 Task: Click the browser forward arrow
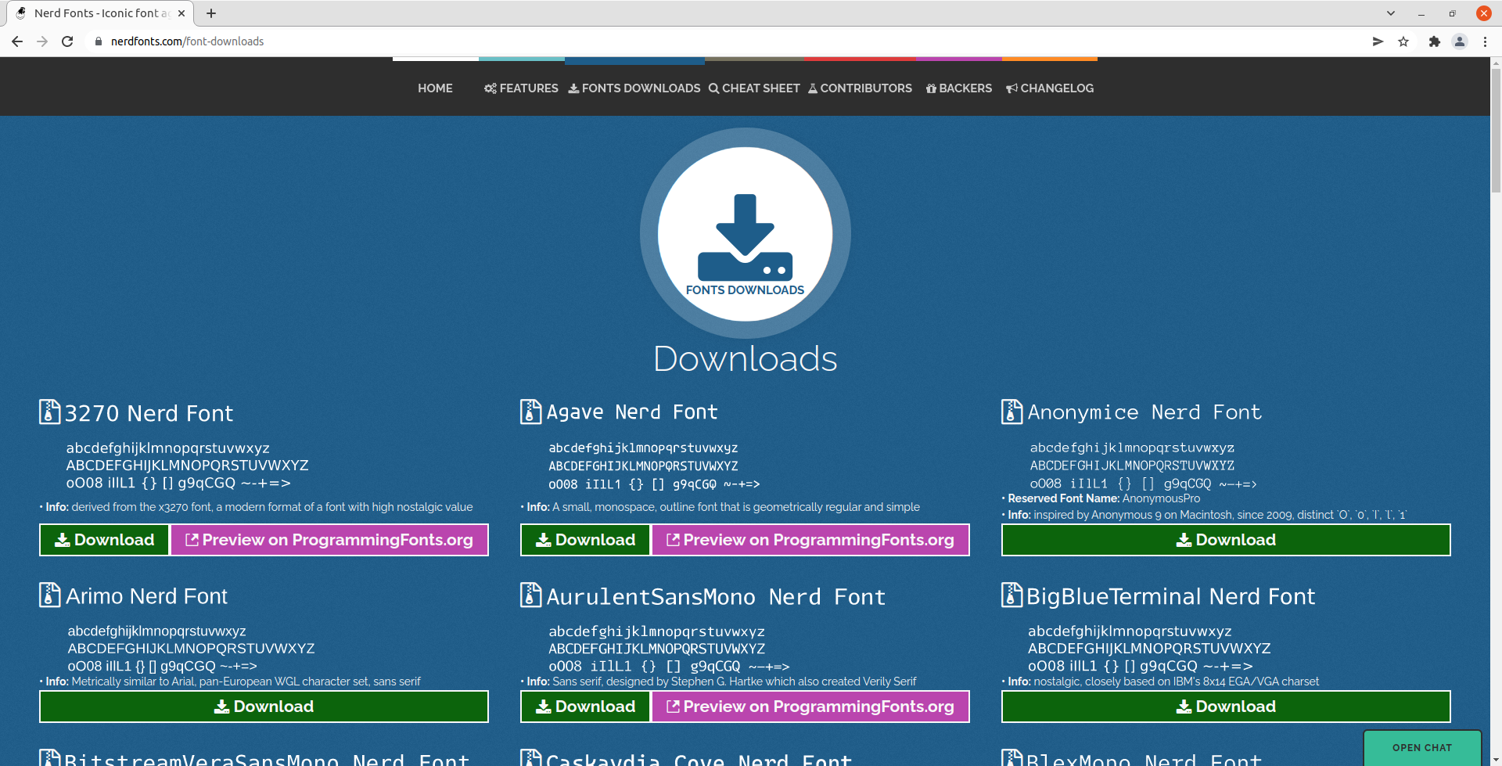point(42,41)
